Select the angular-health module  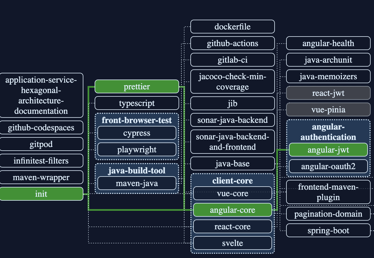click(x=328, y=43)
